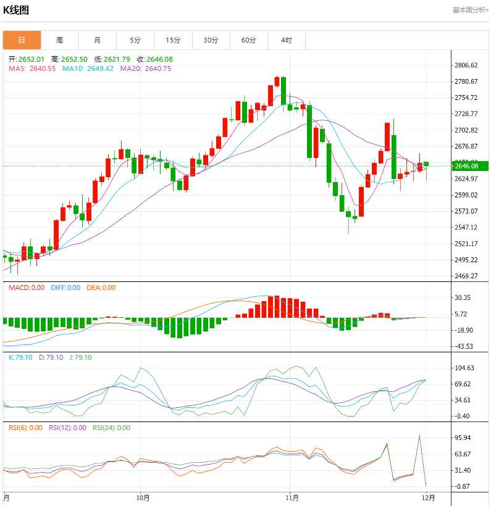Switch to the 周 weekly tab
This screenshot has width=491, height=506.
(59, 40)
